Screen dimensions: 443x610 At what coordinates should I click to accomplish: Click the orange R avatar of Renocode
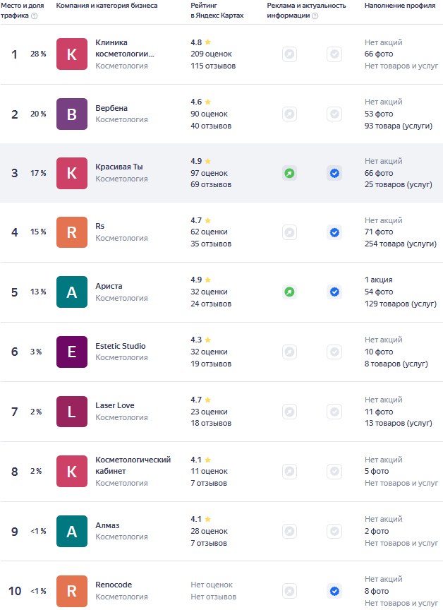pyautogui.click(x=72, y=591)
